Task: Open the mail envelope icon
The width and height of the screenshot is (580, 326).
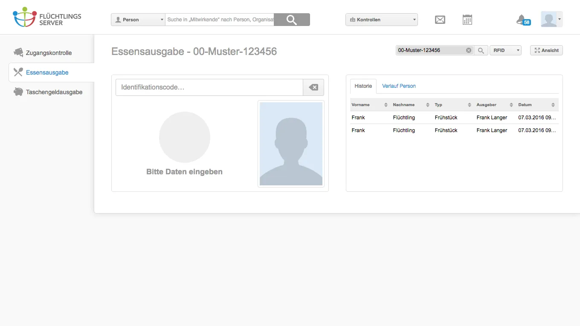Action: [440, 20]
